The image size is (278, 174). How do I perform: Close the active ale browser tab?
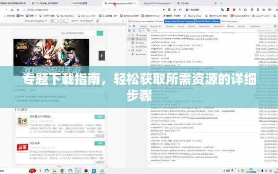(136, 3)
